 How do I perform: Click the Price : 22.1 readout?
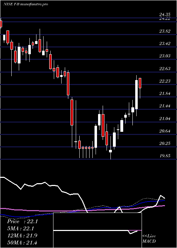coord(22,221)
